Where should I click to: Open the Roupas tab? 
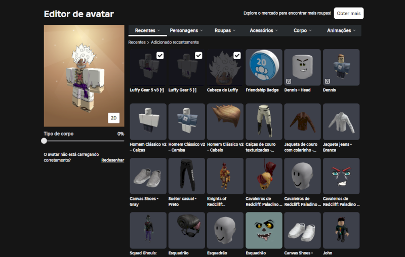[225, 30]
